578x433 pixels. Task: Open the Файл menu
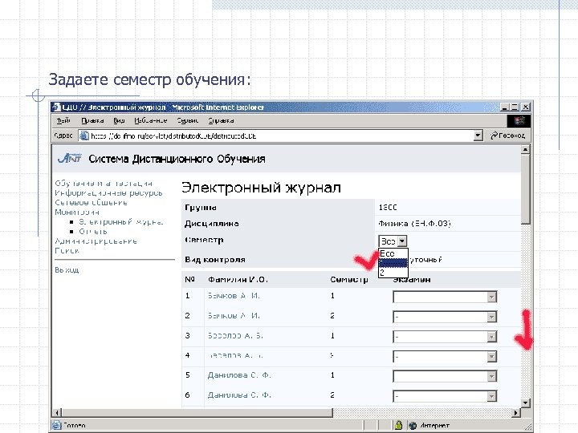(x=63, y=121)
